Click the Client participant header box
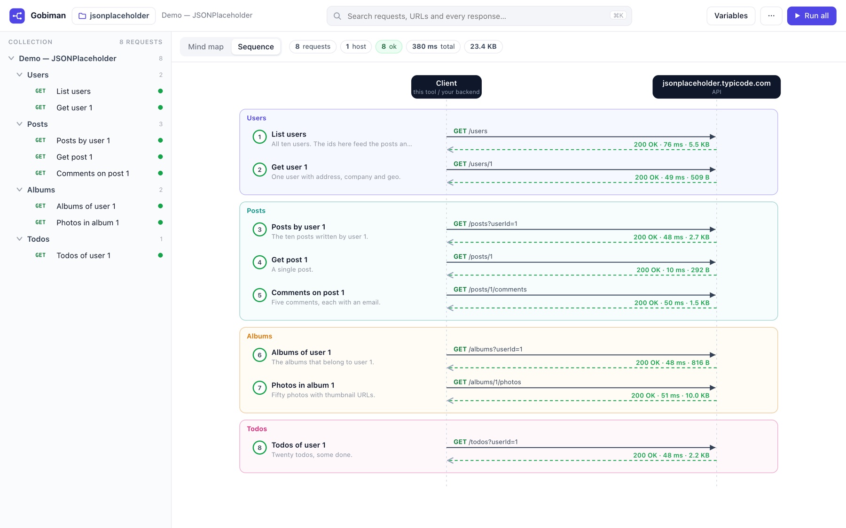Image resolution: width=846 pixels, height=528 pixels. point(446,87)
